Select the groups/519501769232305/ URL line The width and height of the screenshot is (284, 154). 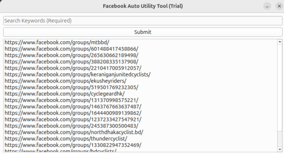pyautogui.click(x=71, y=87)
